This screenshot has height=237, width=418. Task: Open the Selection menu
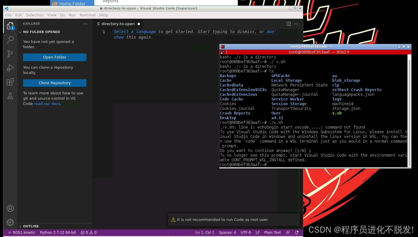(x=35, y=15)
